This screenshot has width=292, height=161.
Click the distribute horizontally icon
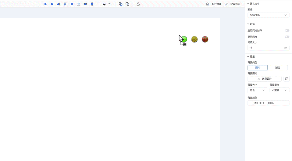pos(92,4)
